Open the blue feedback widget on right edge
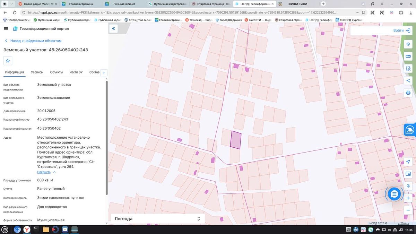 pos(410,130)
